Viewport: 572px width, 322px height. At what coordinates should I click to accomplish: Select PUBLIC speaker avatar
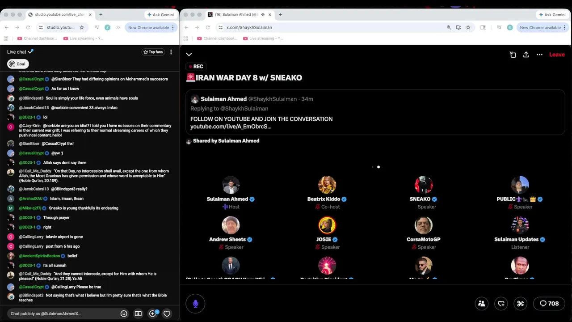[x=520, y=185]
